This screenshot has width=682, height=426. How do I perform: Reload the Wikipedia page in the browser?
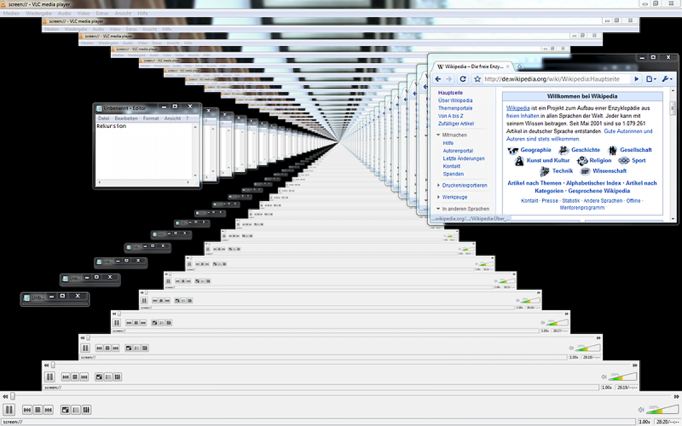pos(463,79)
